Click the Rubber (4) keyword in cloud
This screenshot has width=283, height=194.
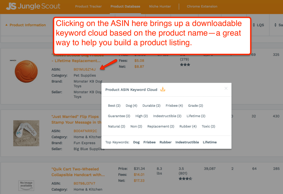188,126
